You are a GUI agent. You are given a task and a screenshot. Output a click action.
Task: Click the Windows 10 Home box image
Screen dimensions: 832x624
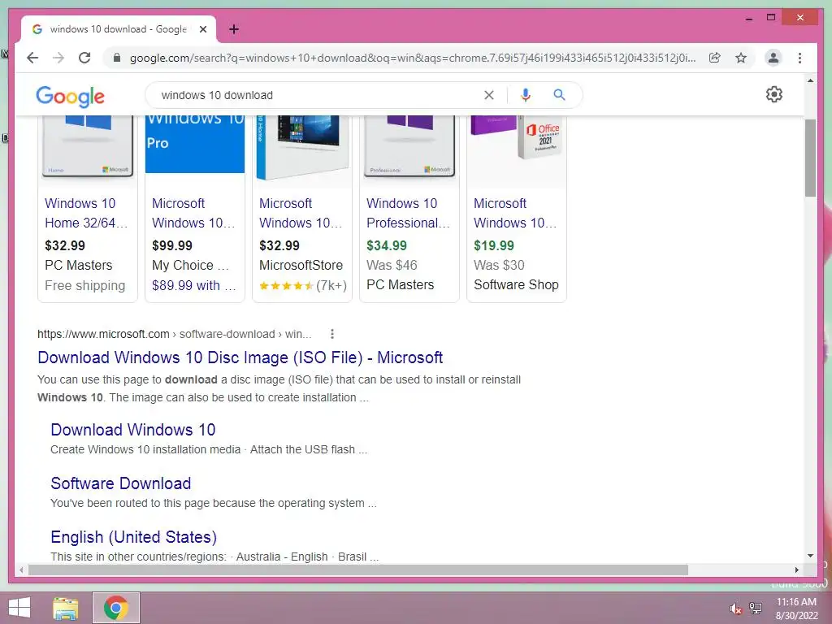pyautogui.click(x=88, y=146)
